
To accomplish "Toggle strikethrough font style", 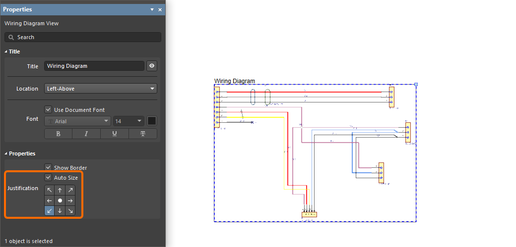I will [143, 134].
